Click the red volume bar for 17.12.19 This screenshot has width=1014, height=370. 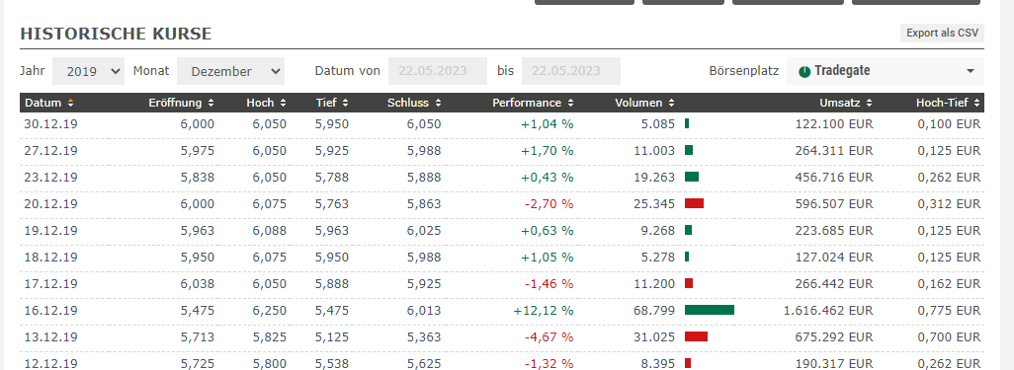[x=689, y=283]
